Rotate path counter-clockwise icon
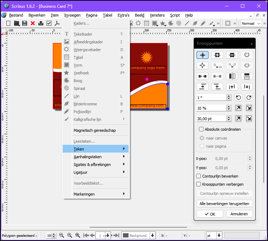This screenshot has width=268, height=241. pyautogui.click(x=239, y=97)
